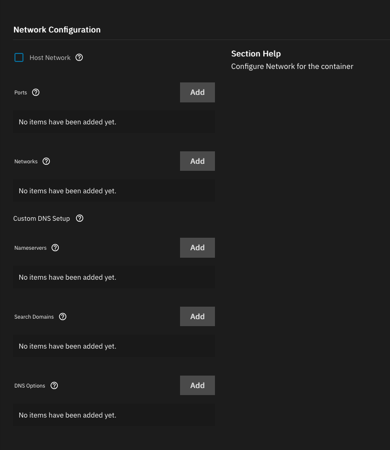View help for Custom DNS Setup
Screen dimensions: 390x450
tap(80, 218)
